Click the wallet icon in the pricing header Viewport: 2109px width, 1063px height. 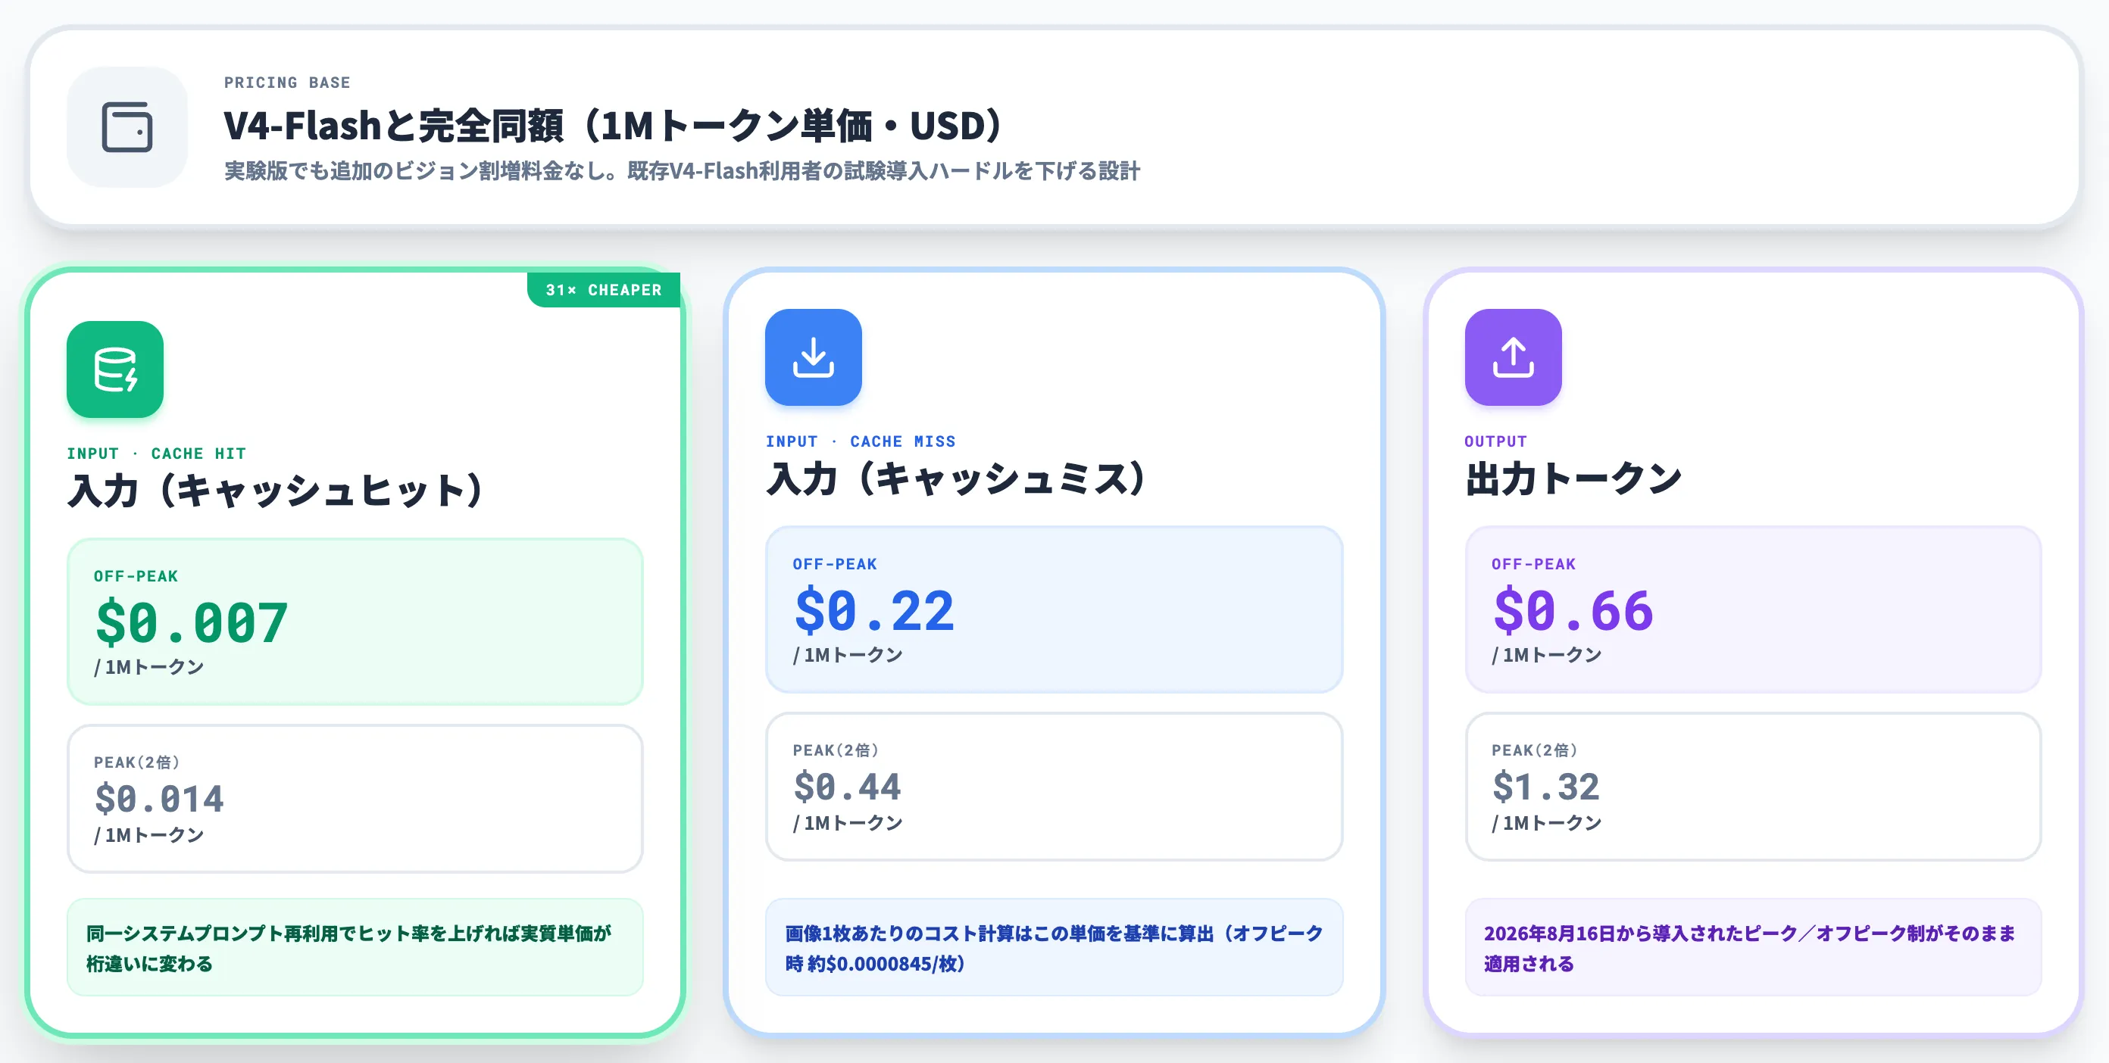(x=127, y=127)
